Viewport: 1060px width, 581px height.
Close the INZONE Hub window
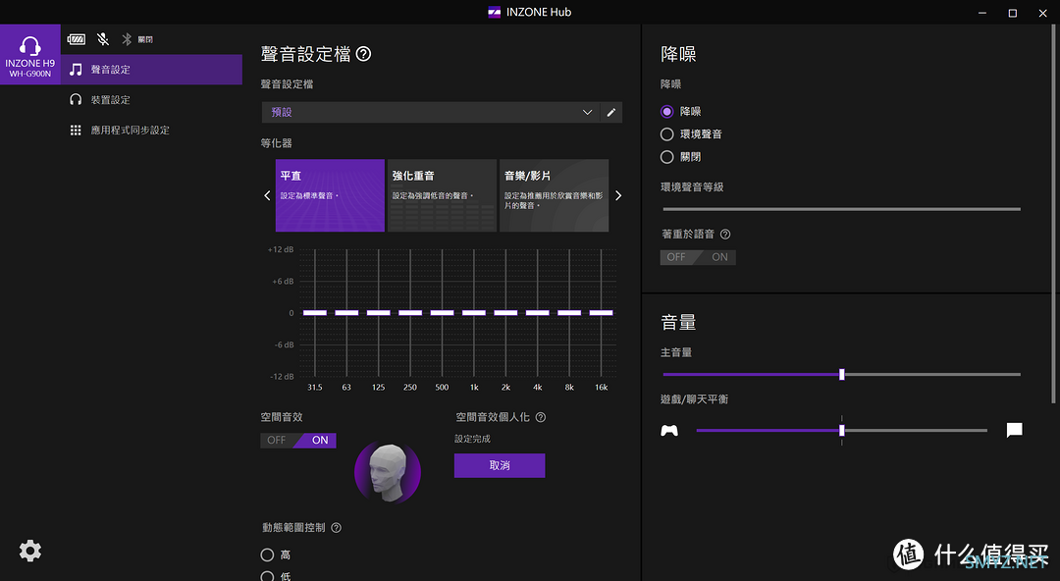(x=1043, y=12)
